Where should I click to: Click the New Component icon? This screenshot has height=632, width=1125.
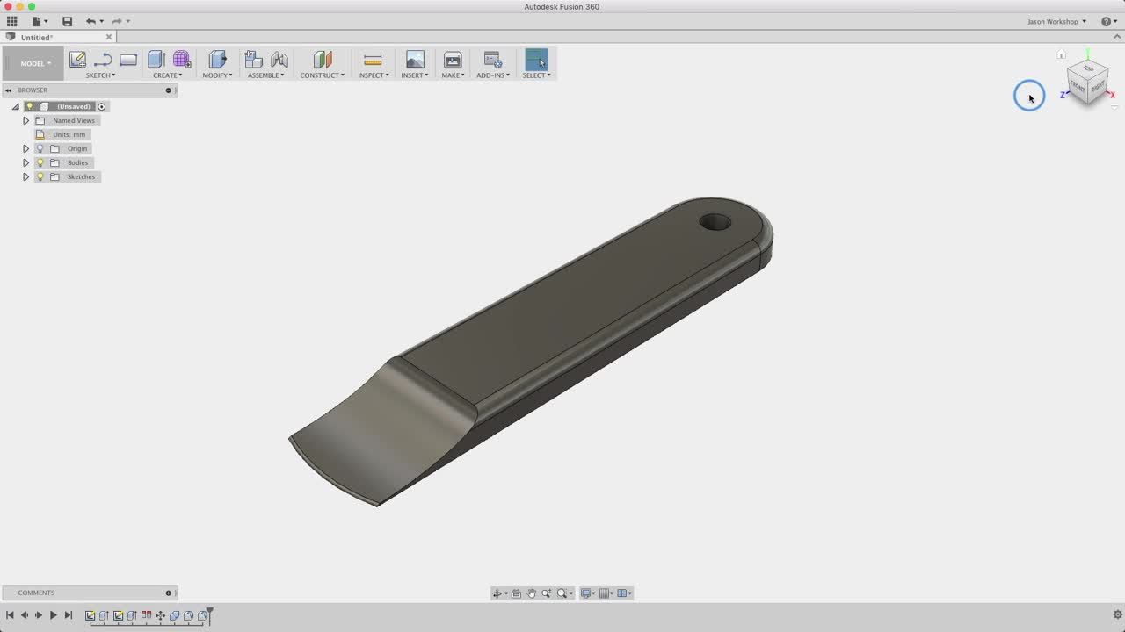point(253,60)
